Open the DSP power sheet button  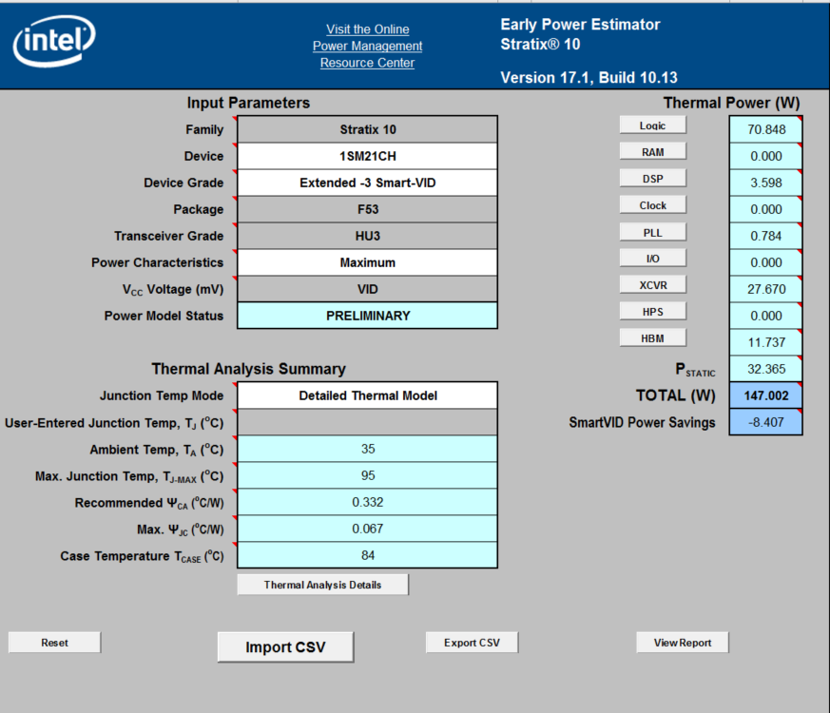652,179
